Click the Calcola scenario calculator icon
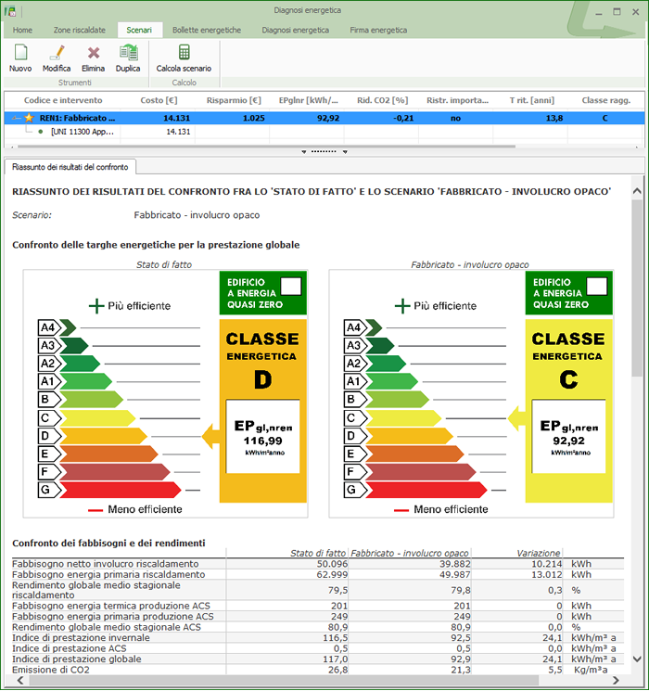Viewport: 649px width, 691px height. tap(185, 52)
